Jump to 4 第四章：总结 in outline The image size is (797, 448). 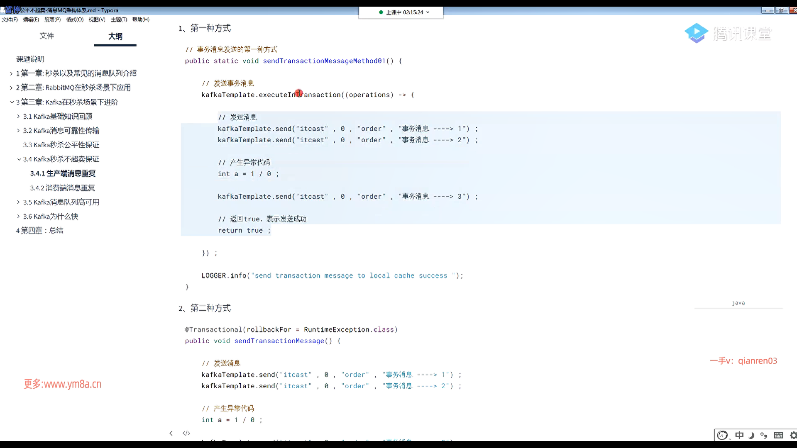click(x=39, y=231)
